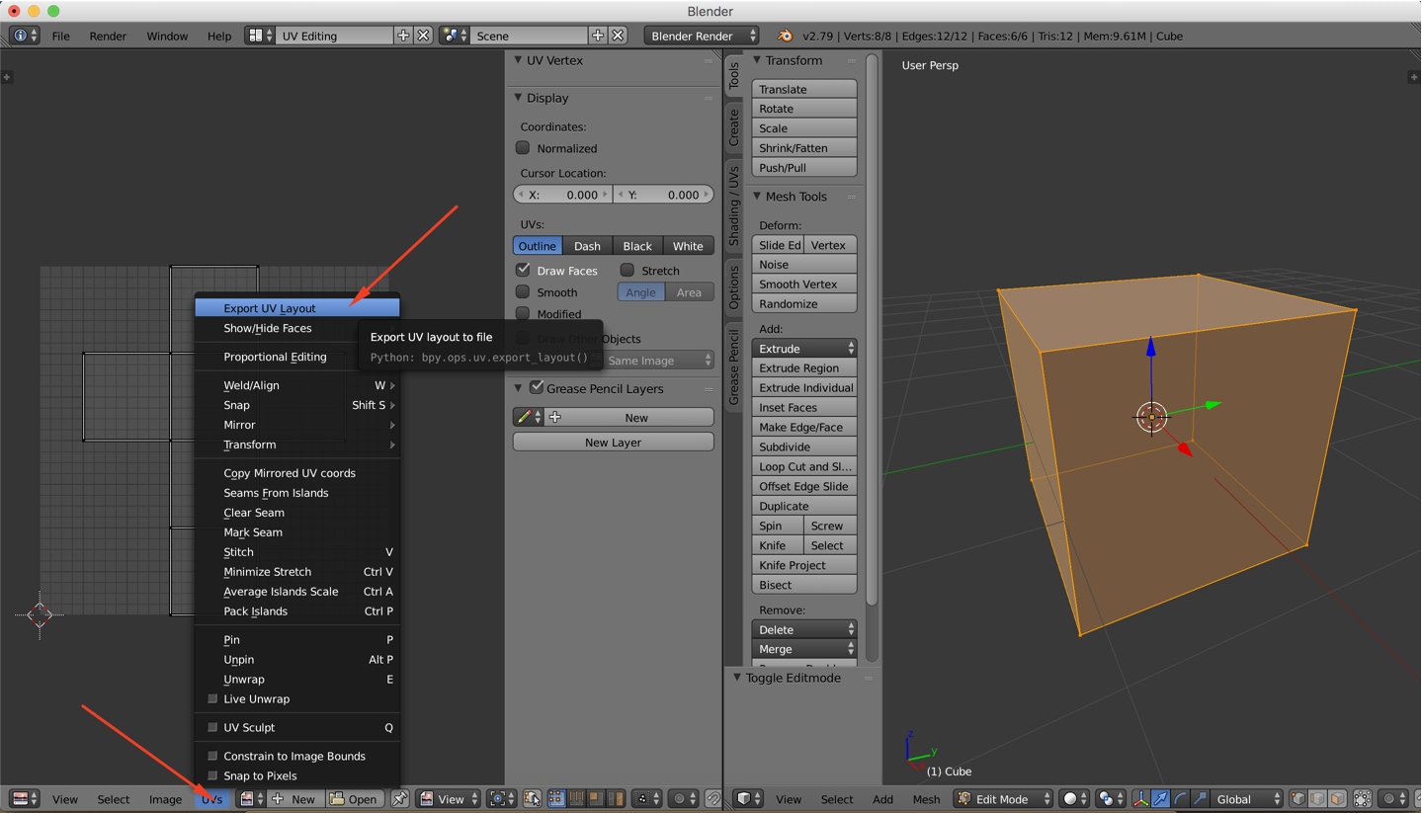Select the rotate manipulator arc icon

click(x=1181, y=798)
